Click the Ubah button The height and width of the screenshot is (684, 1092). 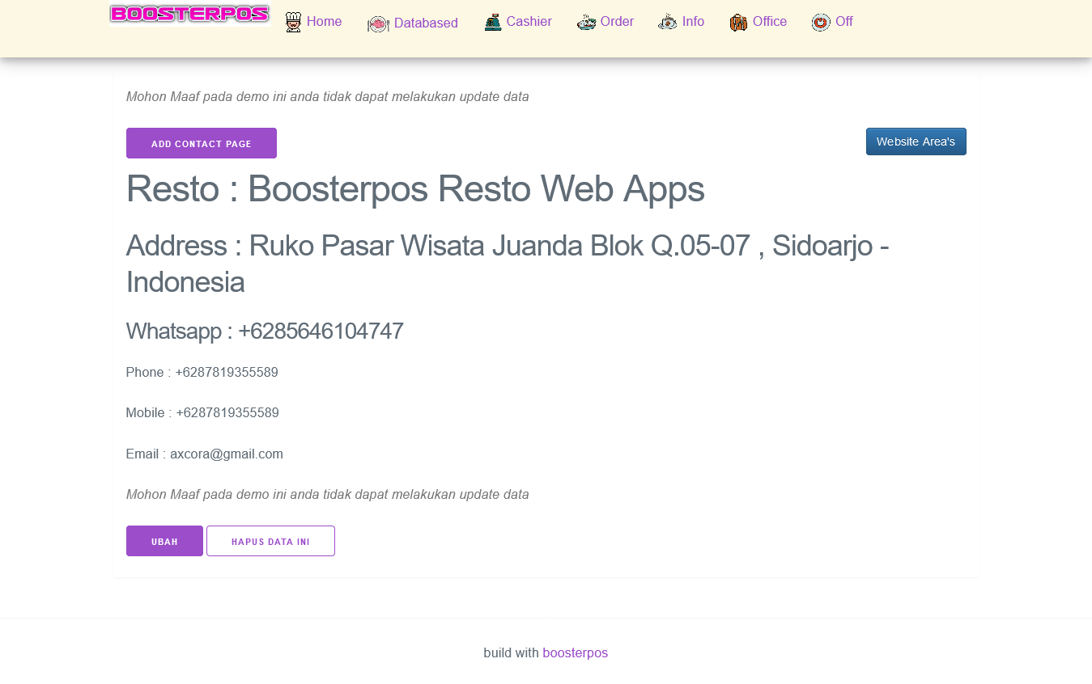tap(164, 541)
